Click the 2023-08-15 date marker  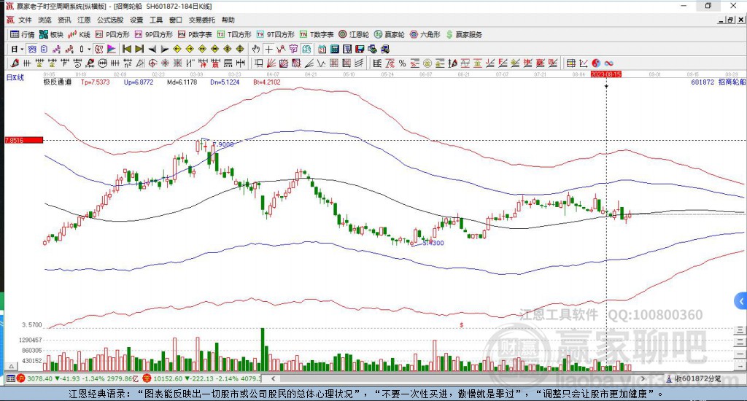tap(606, 74)
